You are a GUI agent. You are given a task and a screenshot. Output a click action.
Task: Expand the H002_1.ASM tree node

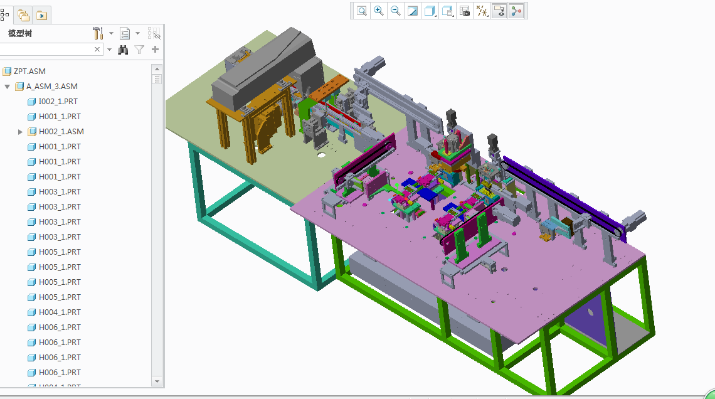(20, 132)
